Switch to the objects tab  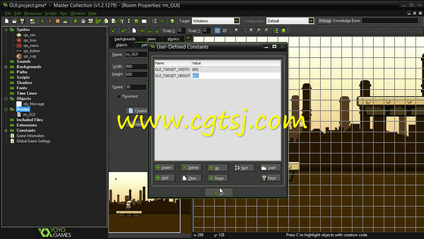[x=122, y=45]
